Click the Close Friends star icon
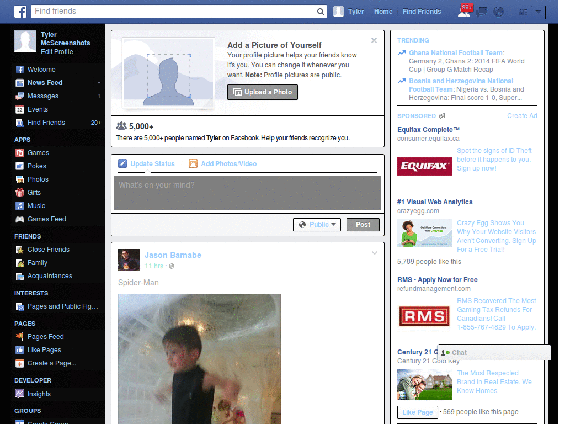The height and width of the screenshot is (424, 565). [x=20, y=250]
